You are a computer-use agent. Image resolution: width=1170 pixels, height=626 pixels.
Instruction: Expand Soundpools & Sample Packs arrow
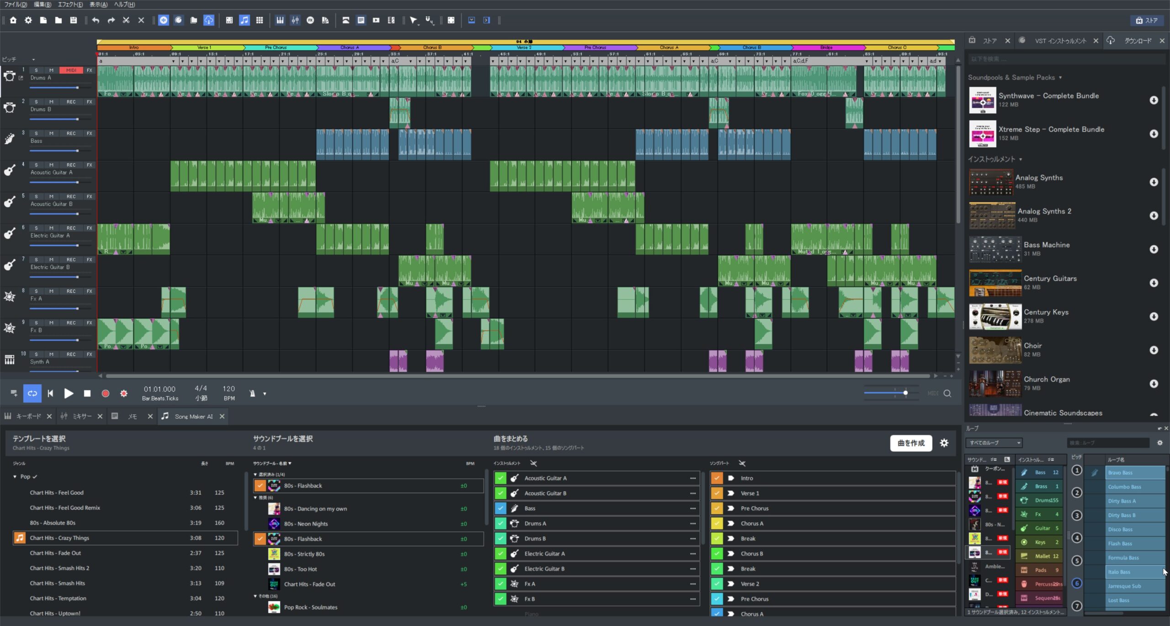[x=1060, y=78]
